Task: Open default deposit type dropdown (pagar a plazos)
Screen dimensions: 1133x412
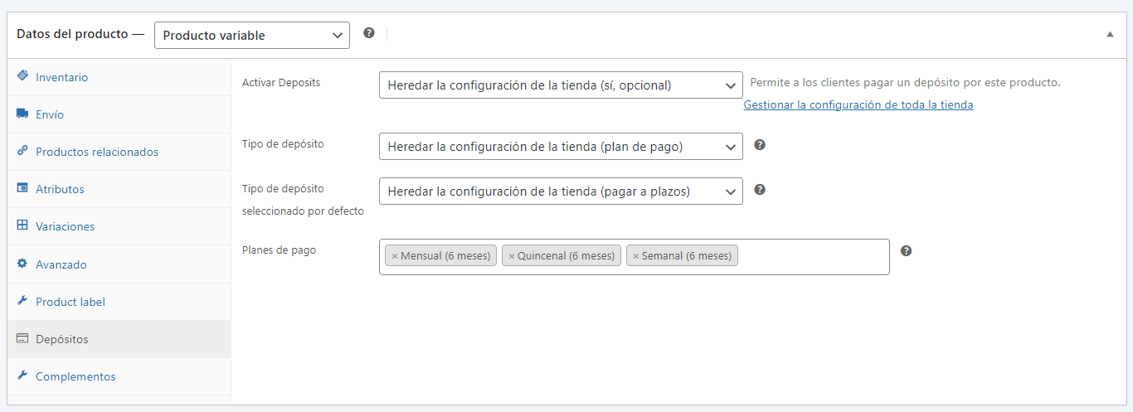Action: (x=561, y=191)
